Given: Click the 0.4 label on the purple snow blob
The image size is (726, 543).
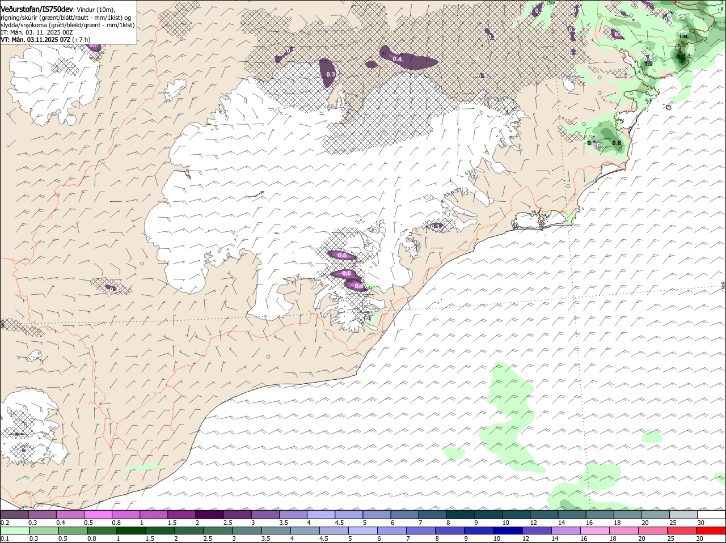Looking at the screenshot, I should click(x=398, y=59).
